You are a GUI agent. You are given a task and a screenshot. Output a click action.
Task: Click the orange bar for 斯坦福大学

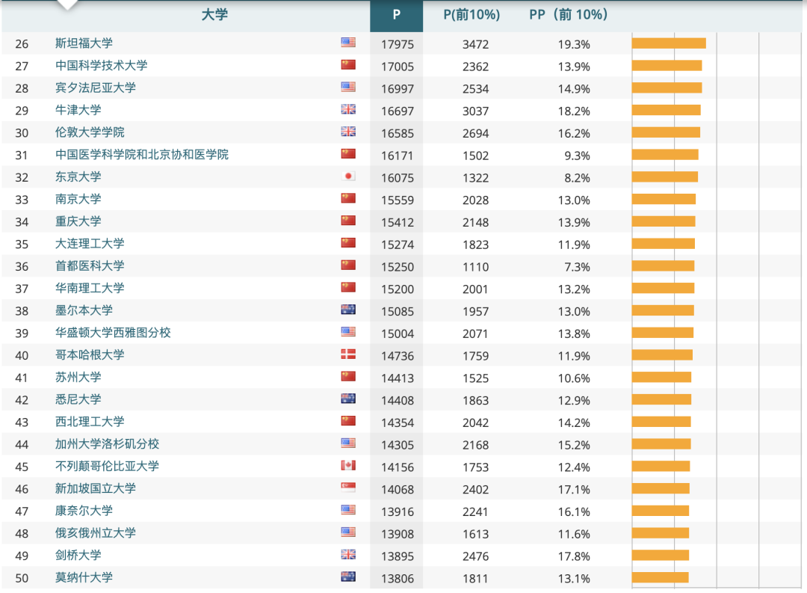pos(669,43)
